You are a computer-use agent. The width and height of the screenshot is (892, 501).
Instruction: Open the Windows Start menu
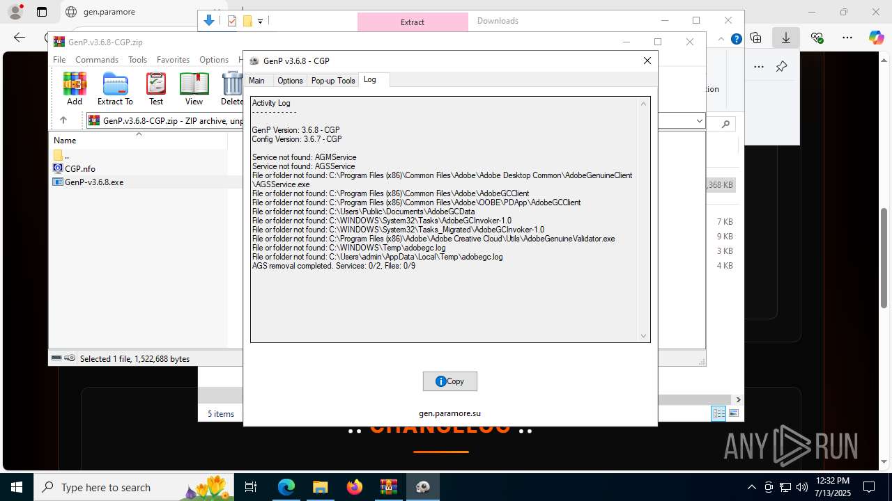click(17, 487)
